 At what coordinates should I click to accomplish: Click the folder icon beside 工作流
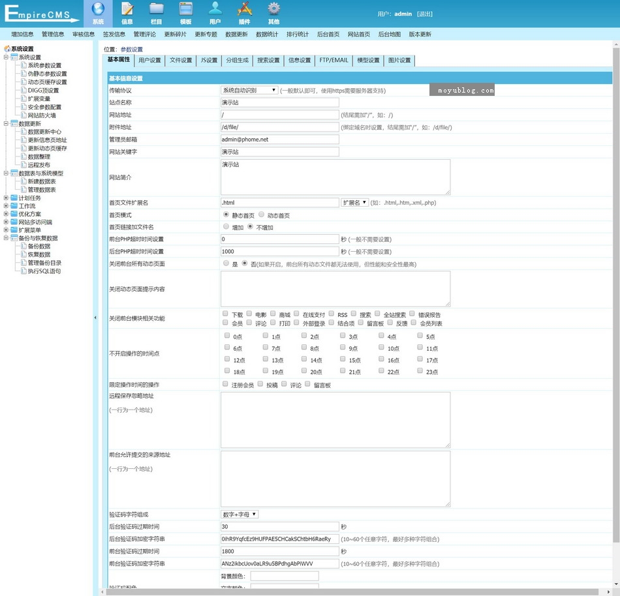coord(14,206)
